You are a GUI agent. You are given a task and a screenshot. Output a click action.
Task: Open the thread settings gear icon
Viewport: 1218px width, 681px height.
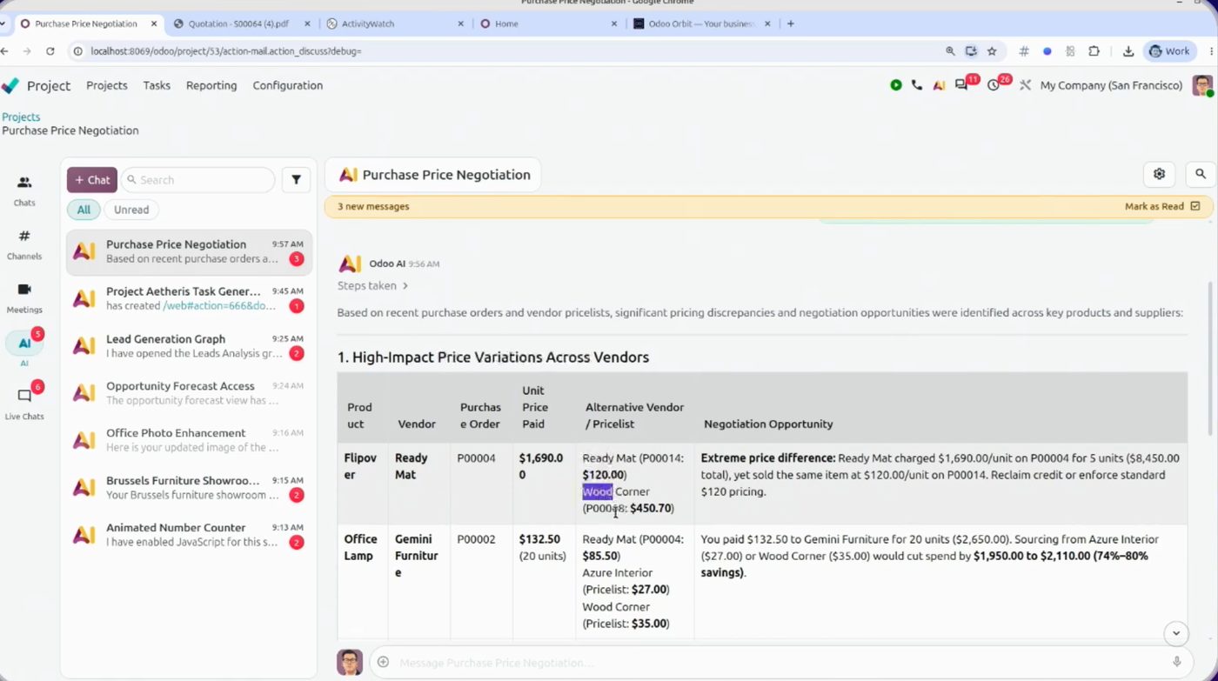point(1159,174)
